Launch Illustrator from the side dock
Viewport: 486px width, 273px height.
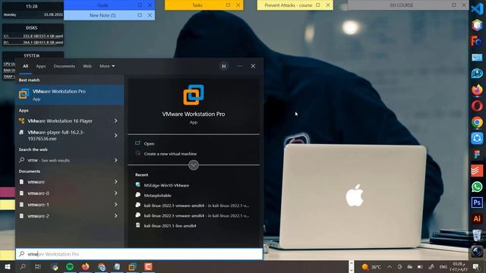pos(477,218)
